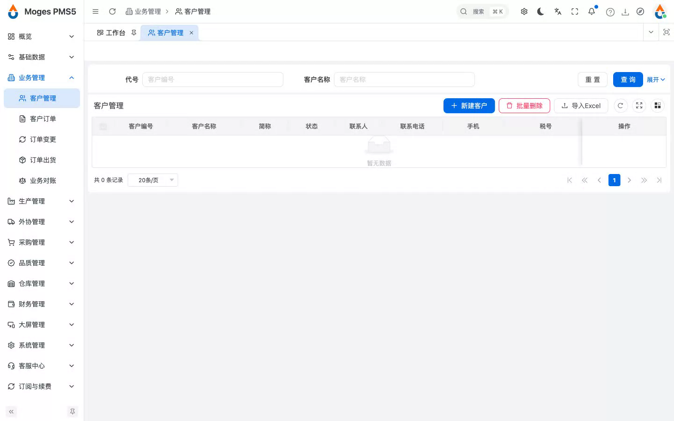This screenshot has width=674, height=421.
Task: Open the user avatar menu
Action: tap(660, 12)
